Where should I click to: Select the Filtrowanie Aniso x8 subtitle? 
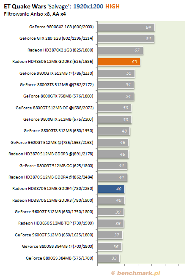point(27,14)
